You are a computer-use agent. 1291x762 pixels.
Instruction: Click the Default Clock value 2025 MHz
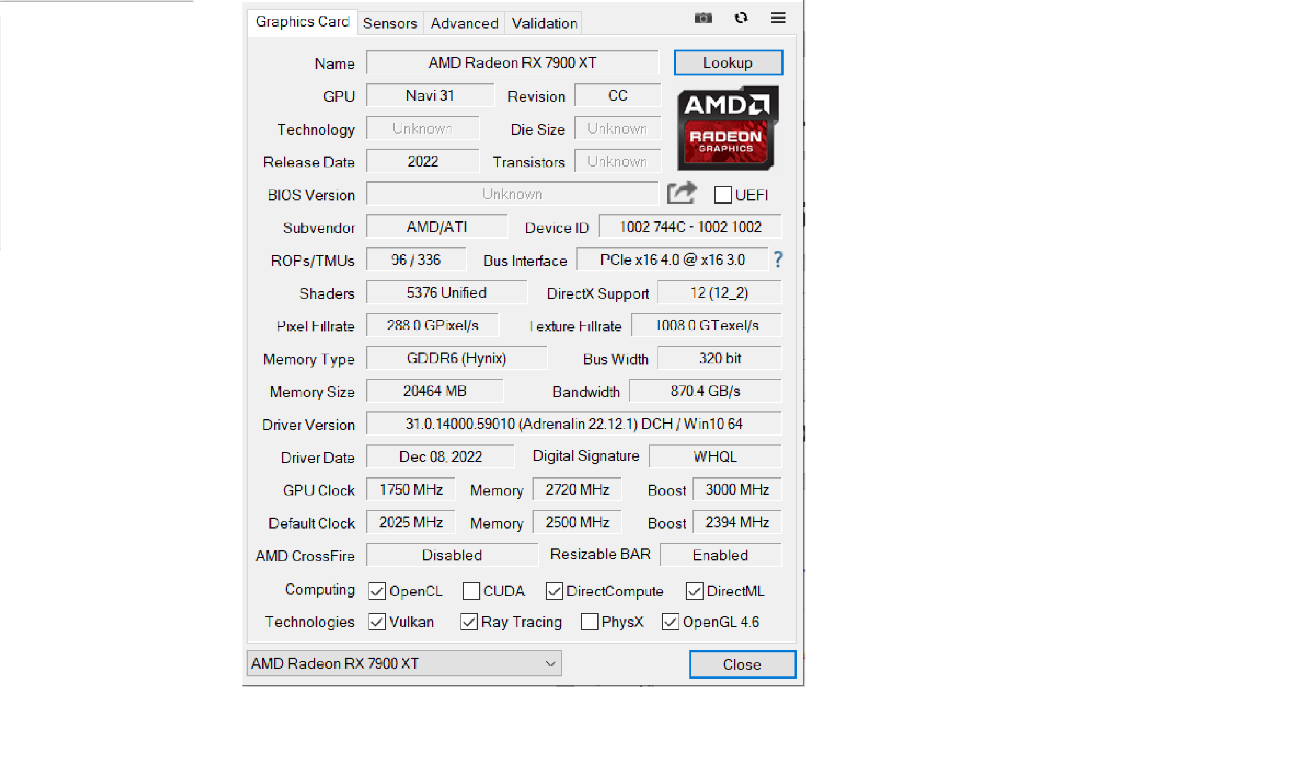tap(411, 523)
